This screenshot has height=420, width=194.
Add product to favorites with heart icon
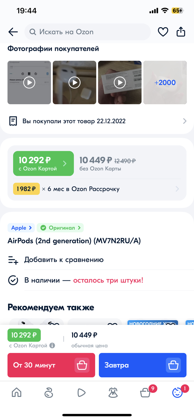[x=163, y=32]
